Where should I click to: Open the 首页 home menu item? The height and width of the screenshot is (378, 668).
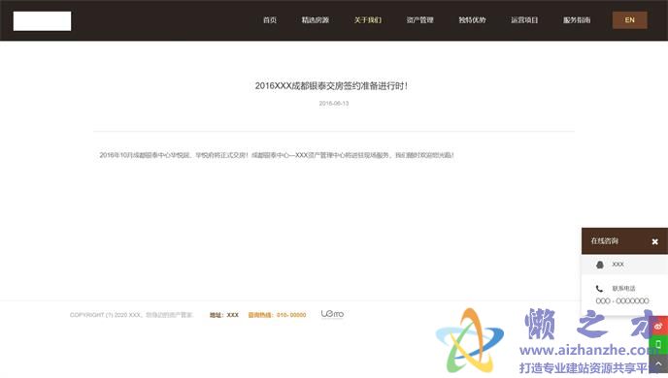click(x=270, y=20)
